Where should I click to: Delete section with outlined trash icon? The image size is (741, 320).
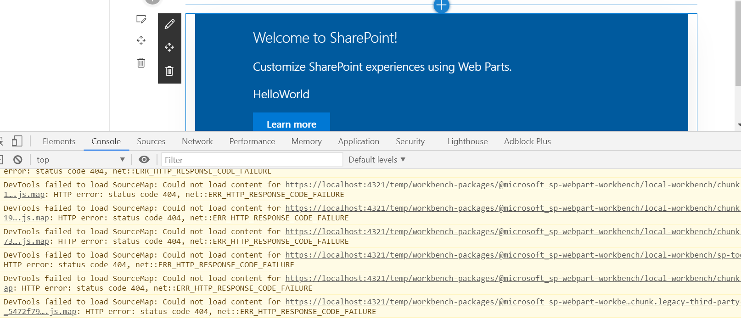(141, 62)
